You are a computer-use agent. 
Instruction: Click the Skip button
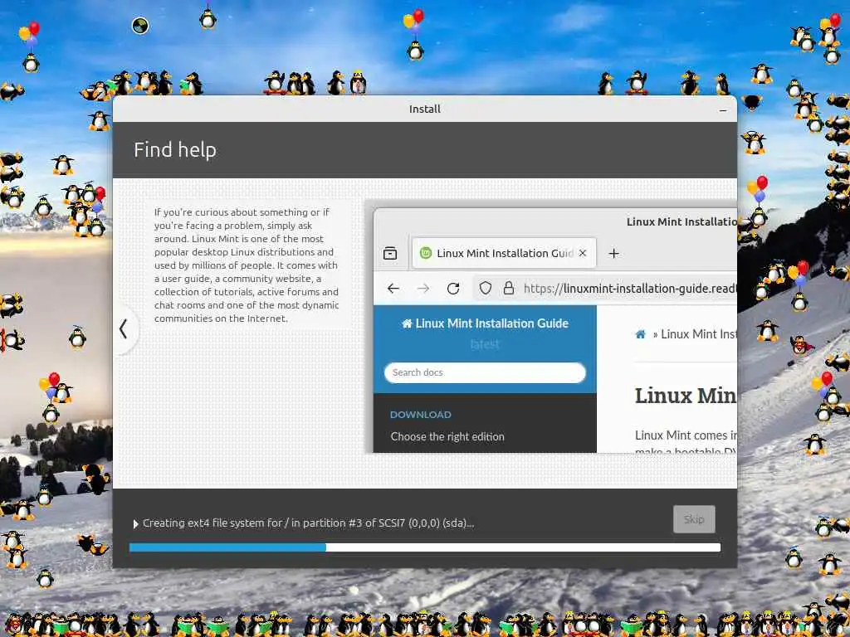[x=694, y=519]
